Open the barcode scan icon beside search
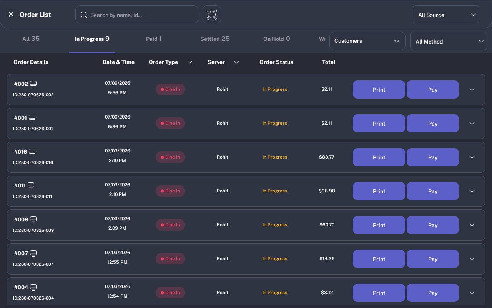 (x=212, y=15)
